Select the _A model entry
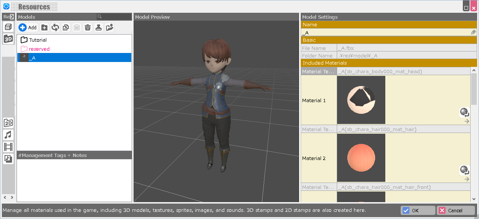The image size is (479, 219). [32, 58]
